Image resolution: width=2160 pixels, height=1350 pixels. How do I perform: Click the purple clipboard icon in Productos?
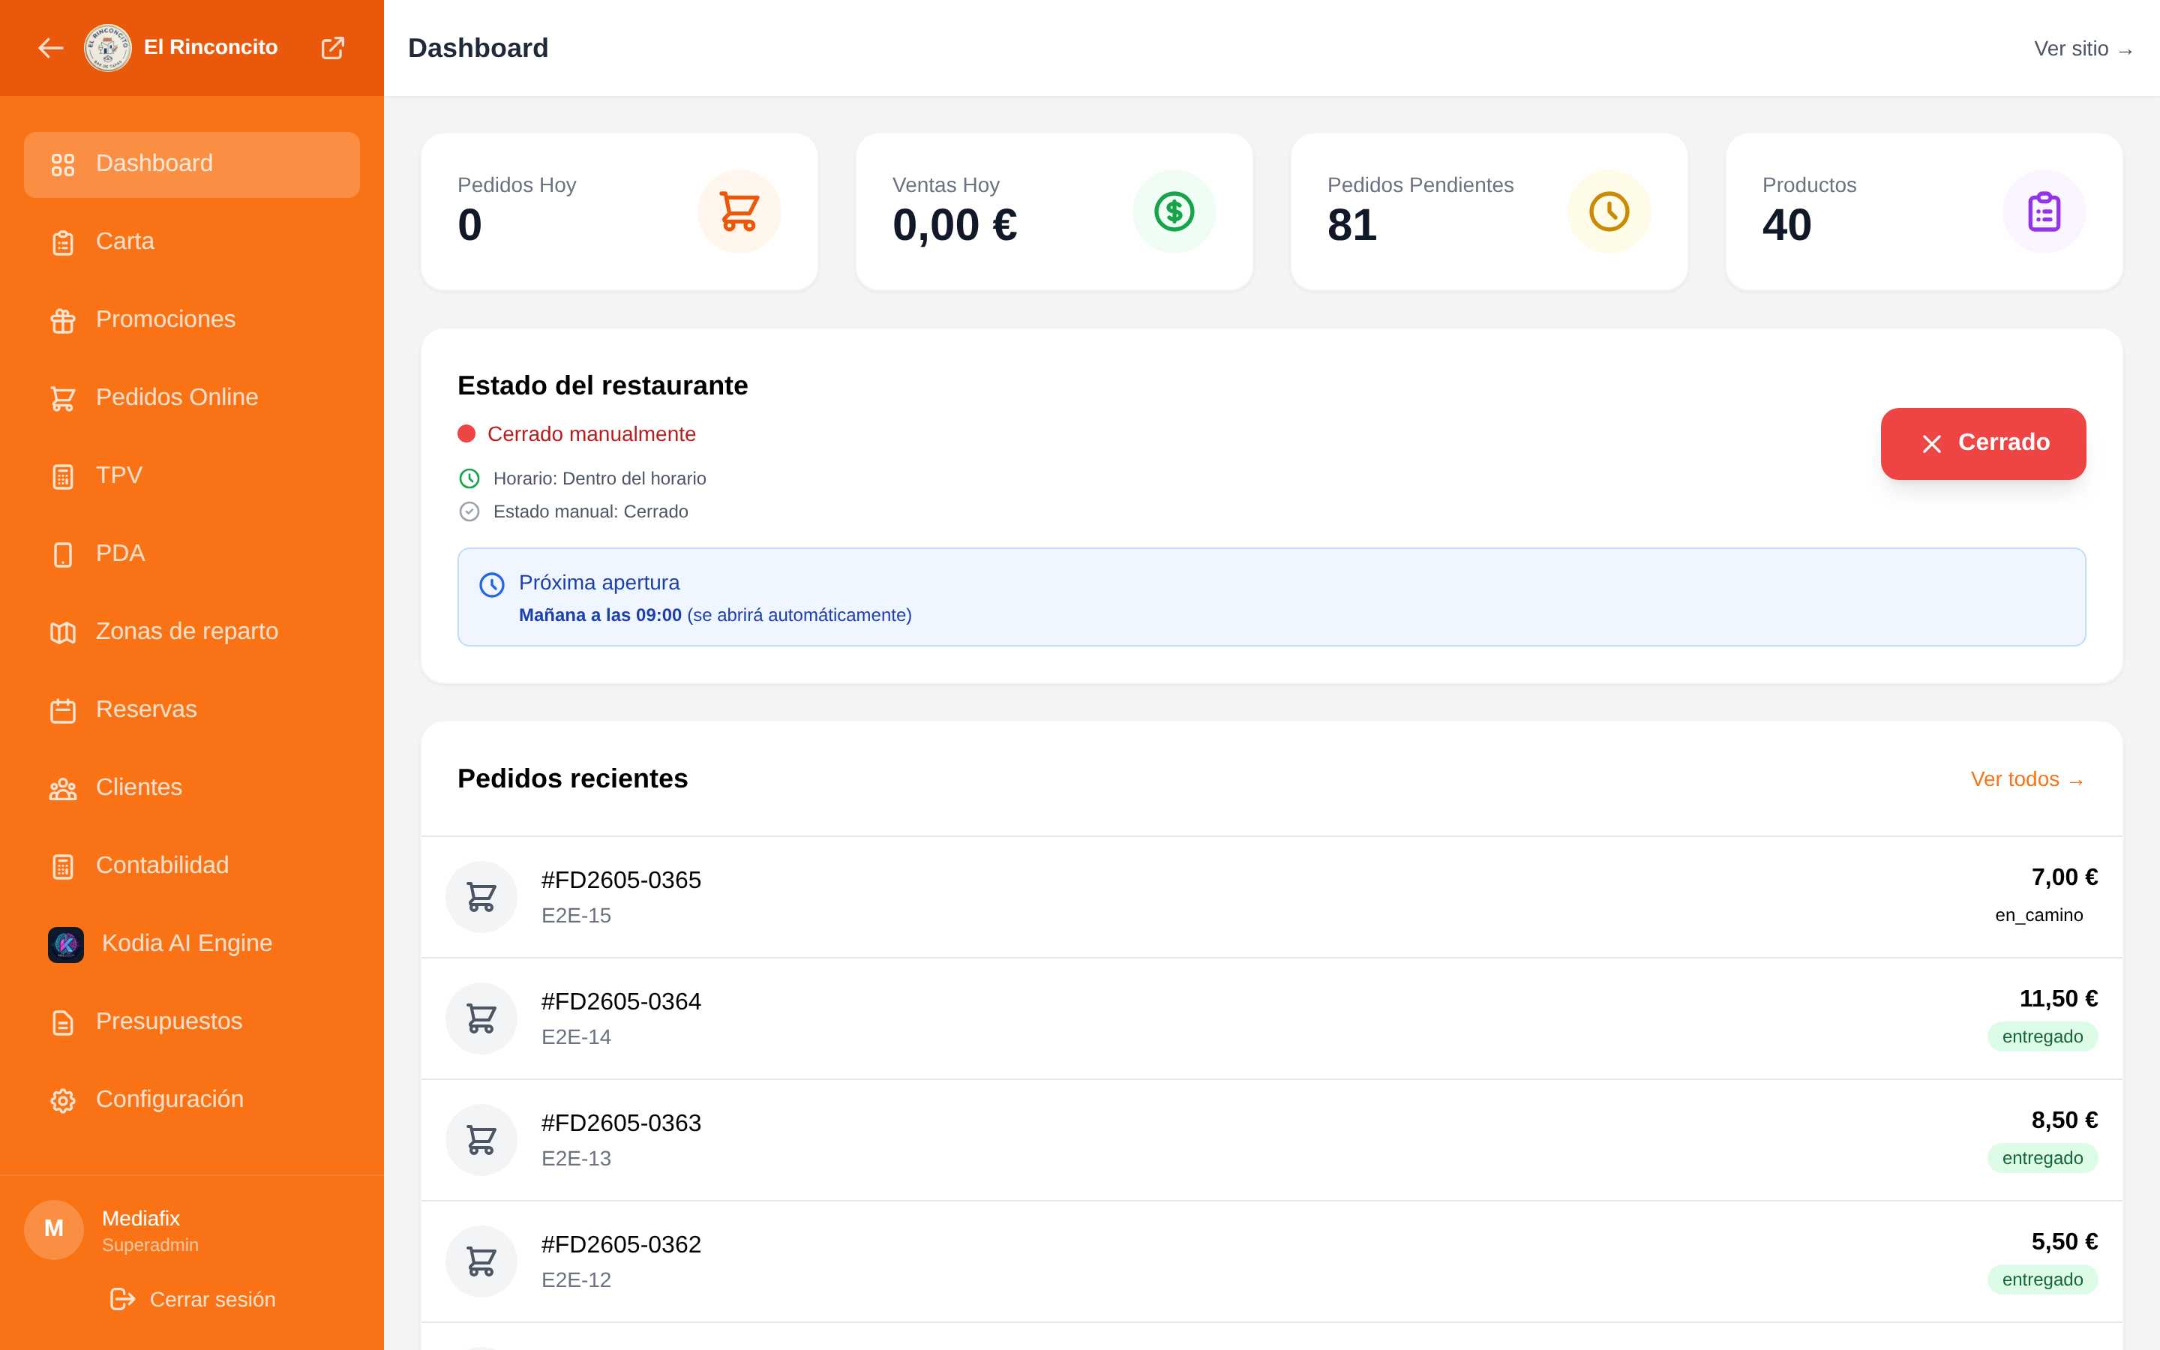tap(2044, 211)
